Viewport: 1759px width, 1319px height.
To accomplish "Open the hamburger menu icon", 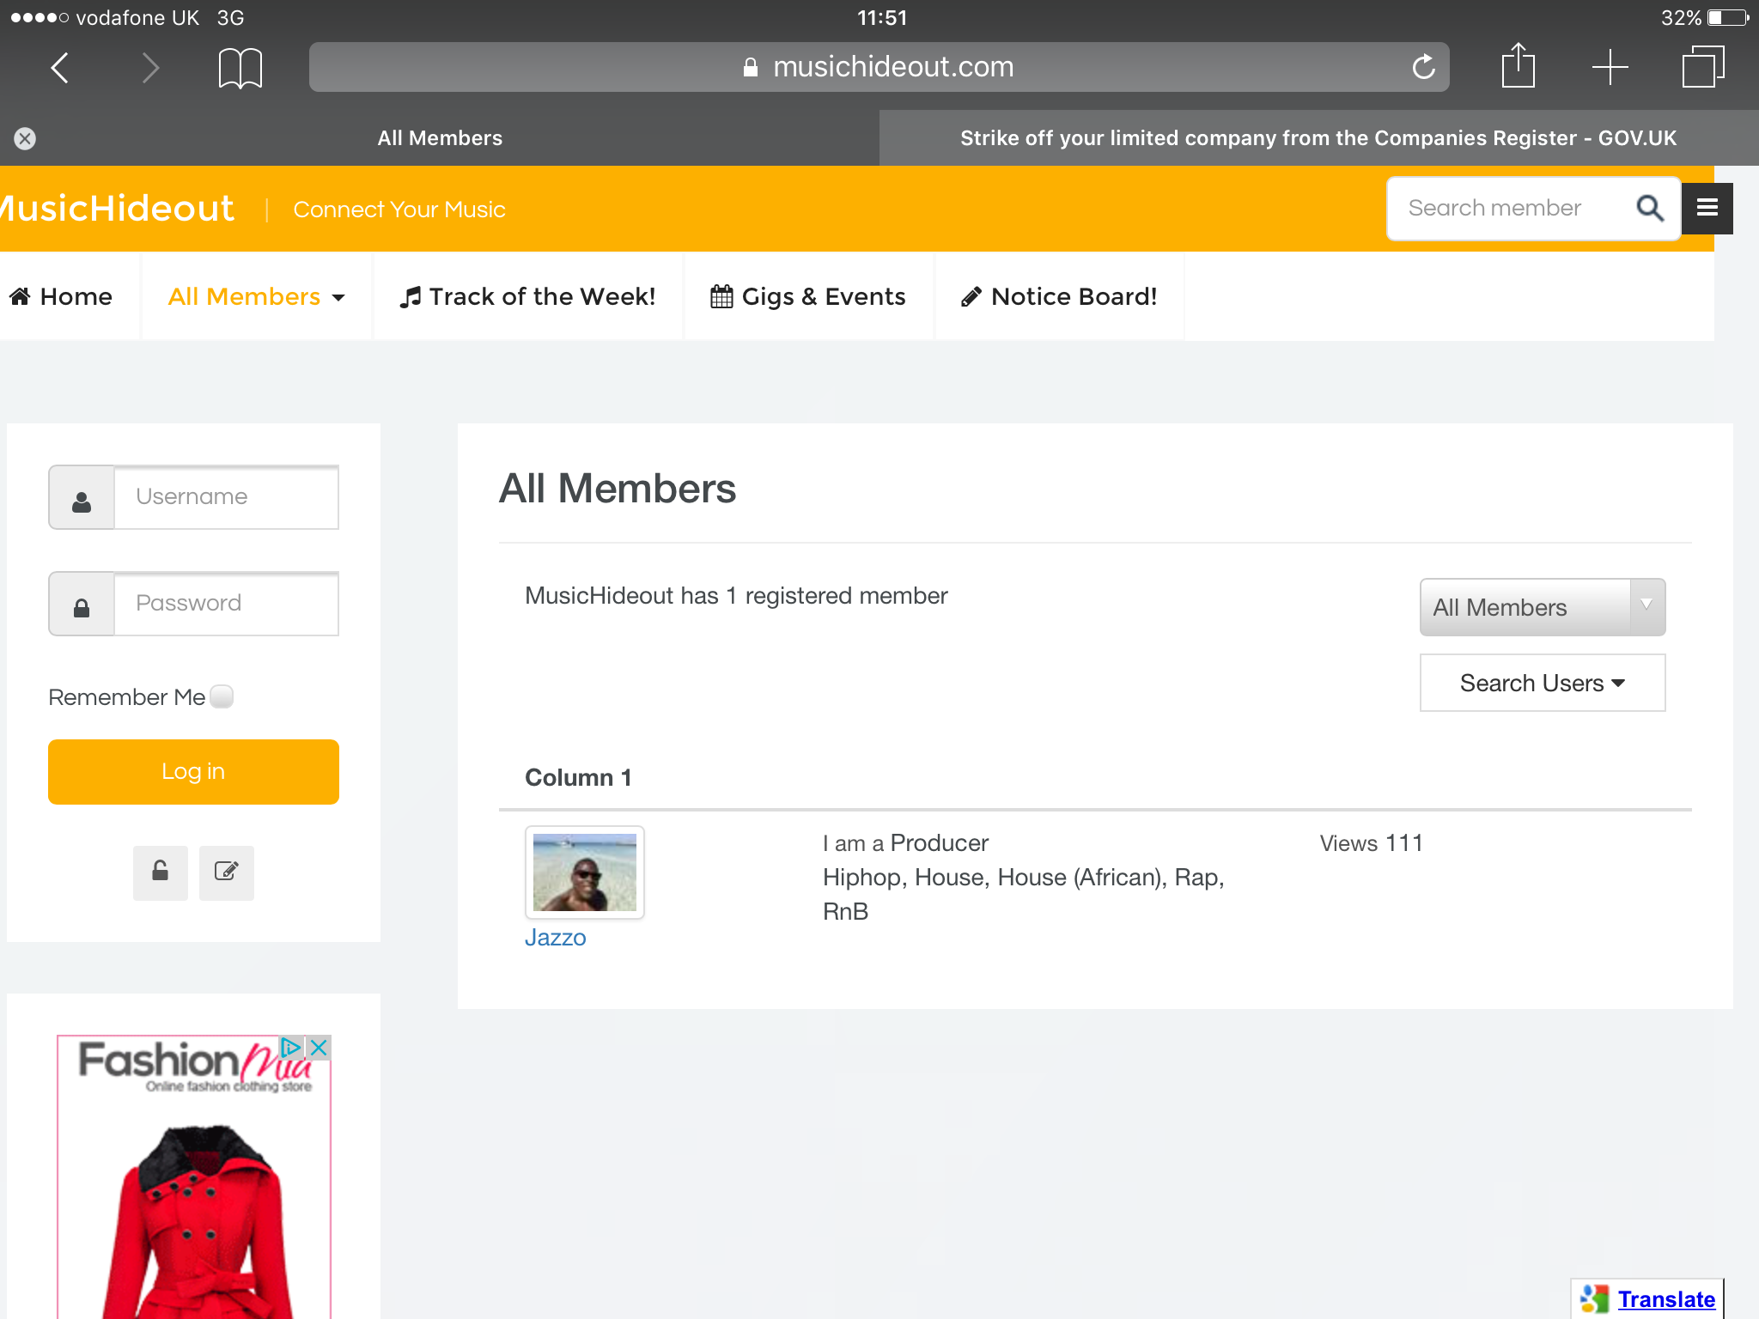I will pos(1707,208).
